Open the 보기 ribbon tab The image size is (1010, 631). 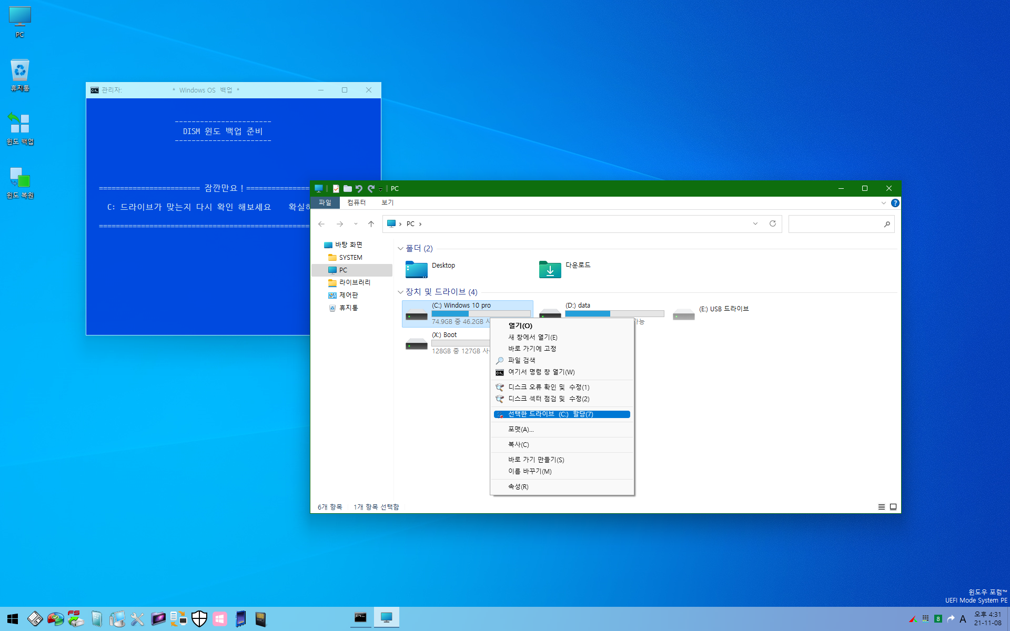point(388,202)
